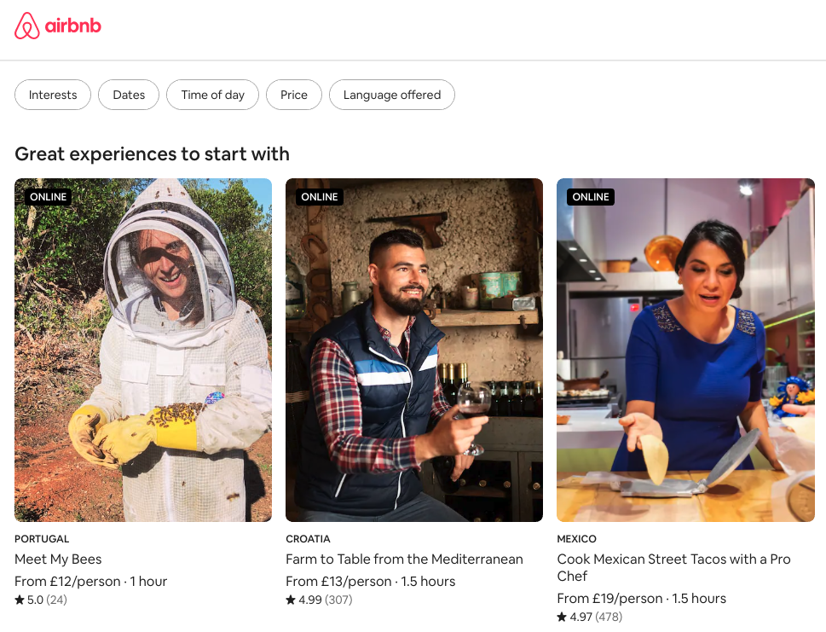
Task: Click the Great experiences to start with heading
Action: point(152,154)
